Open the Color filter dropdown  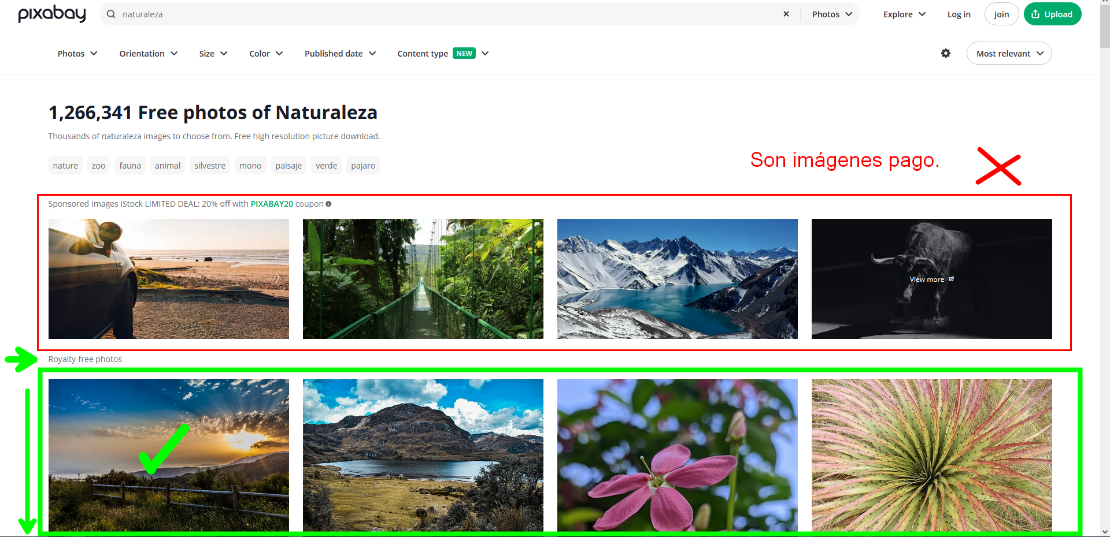[265, 53]
